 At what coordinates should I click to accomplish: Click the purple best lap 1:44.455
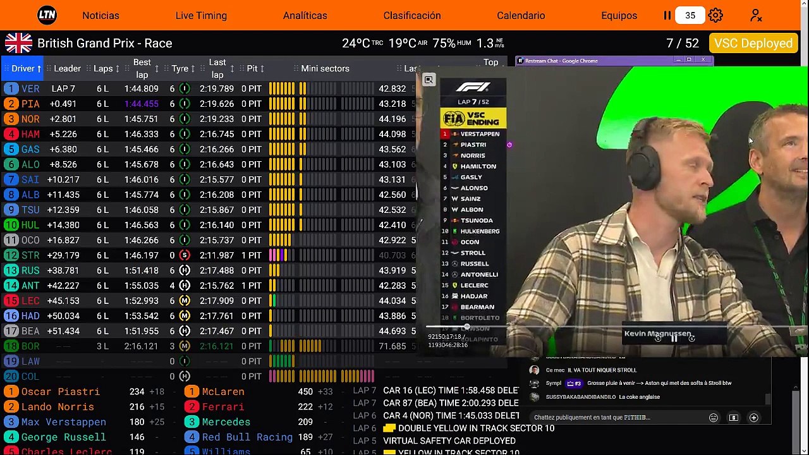pyautogui.click(x=142, y=104)
